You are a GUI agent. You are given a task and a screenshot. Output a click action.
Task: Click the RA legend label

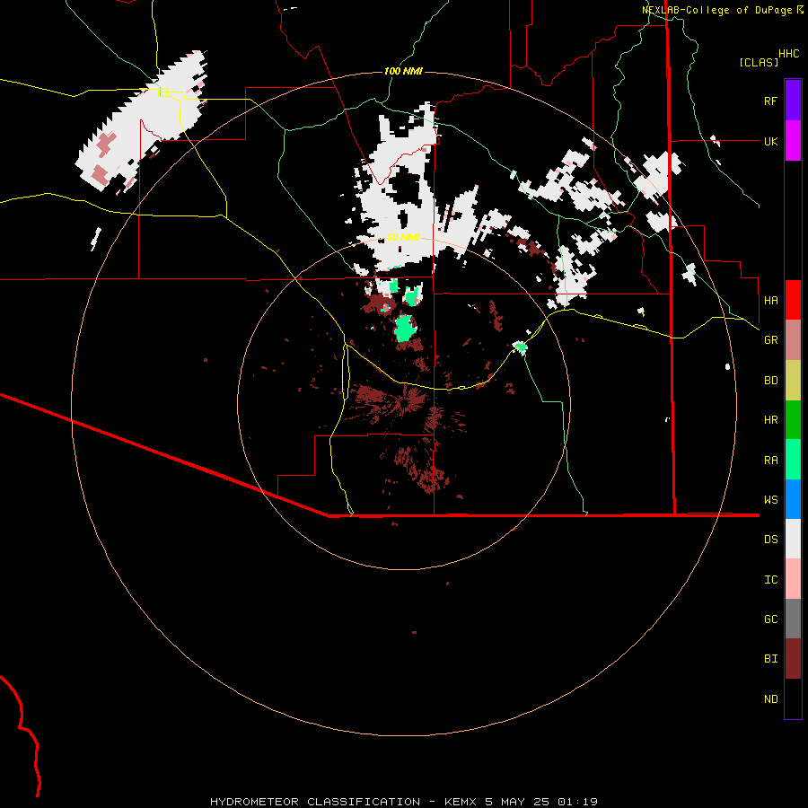click(770, 461)
